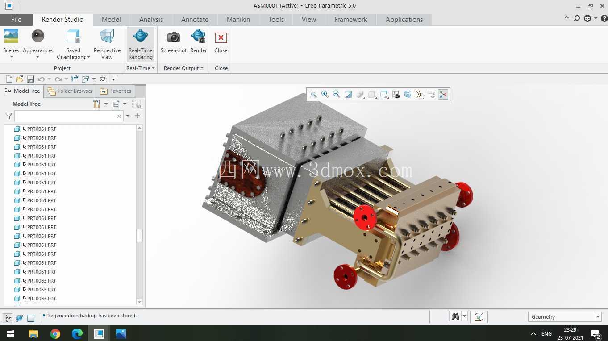Switch to the Manikin ribbon tab
This screenshot has height=341, width=608.
pyautogui.click(x=238, y=20)
